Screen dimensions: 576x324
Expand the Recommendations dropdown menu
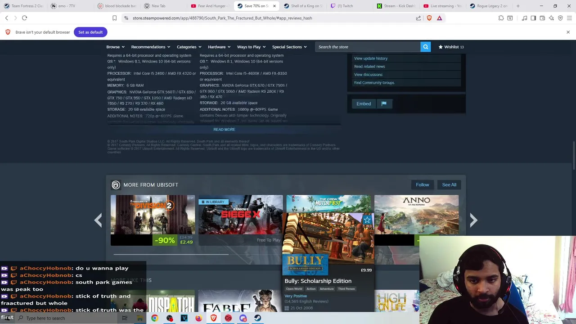click(x=150, y=47)
